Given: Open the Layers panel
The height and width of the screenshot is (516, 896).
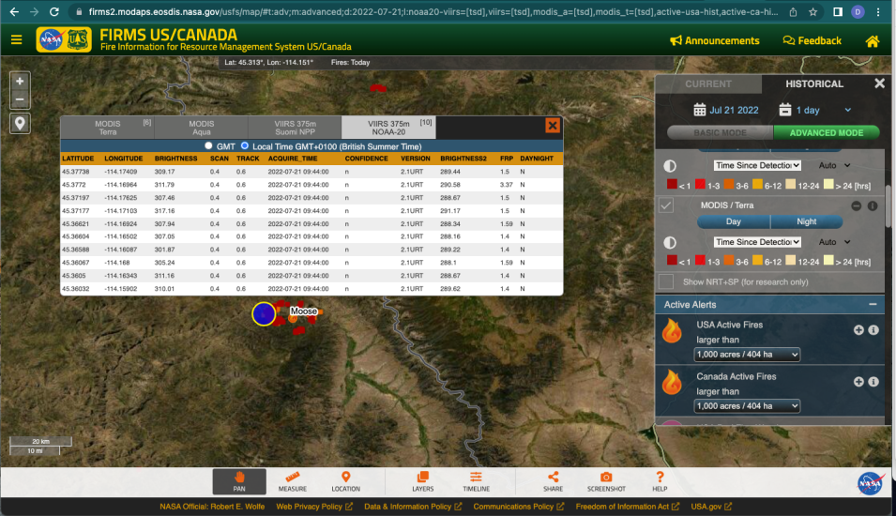Looking at the screenshot, I should (x=423, y=481).
